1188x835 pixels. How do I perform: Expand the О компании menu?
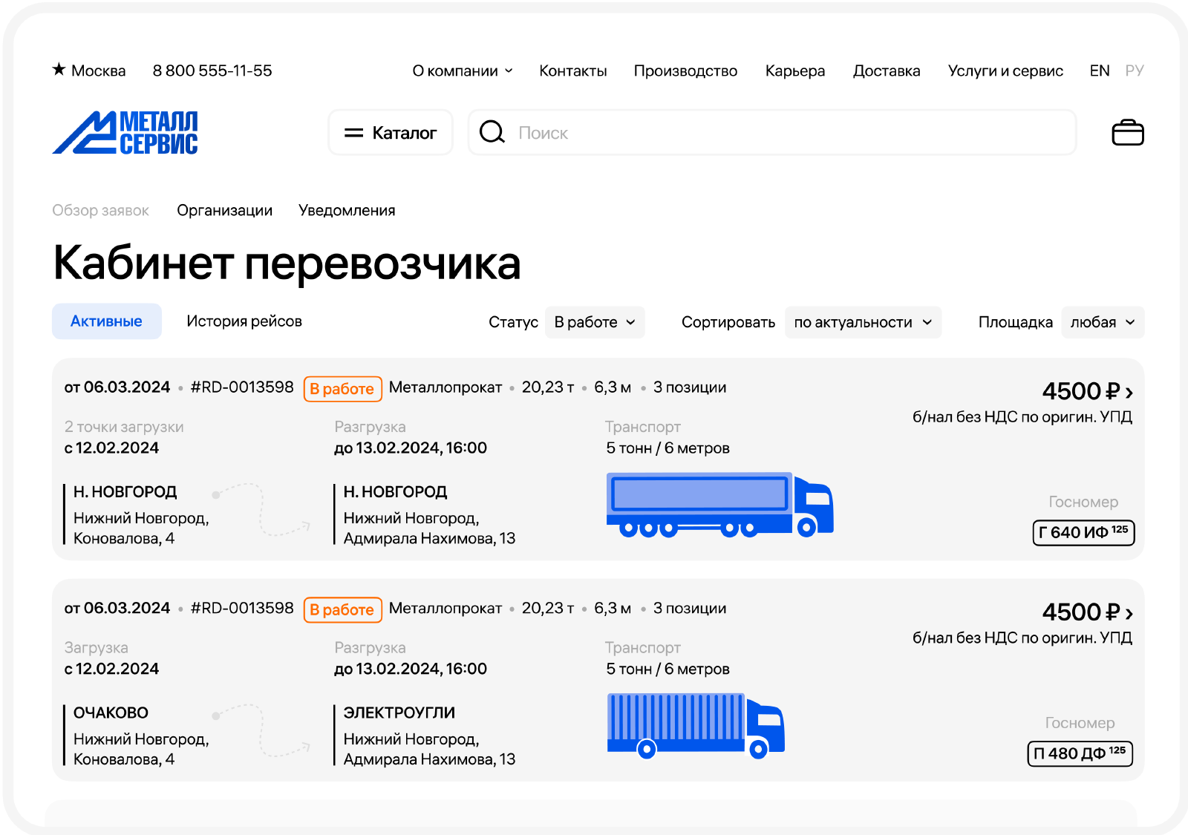click(462, 71)
